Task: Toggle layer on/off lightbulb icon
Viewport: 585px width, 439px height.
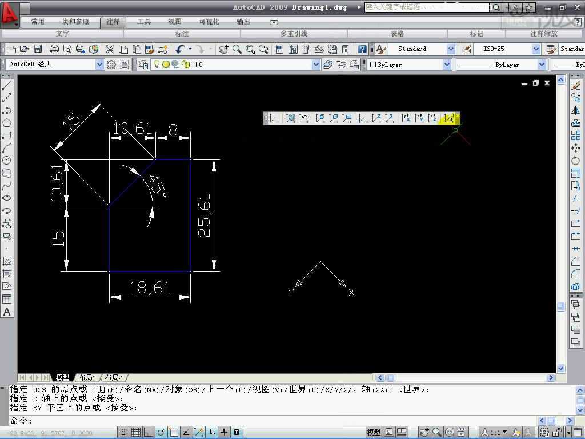Action: (x=157, y=65)
